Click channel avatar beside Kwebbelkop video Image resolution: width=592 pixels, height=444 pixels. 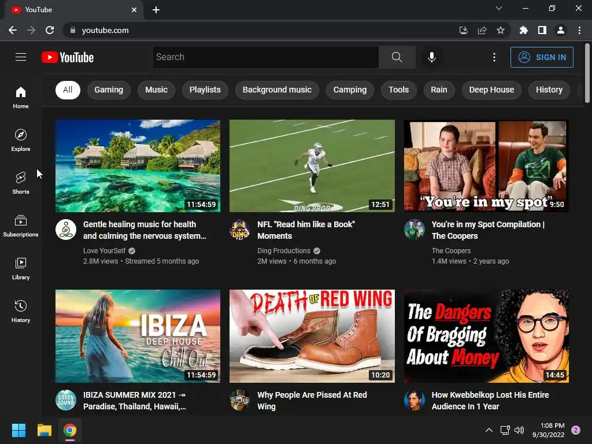(x=415, y=400)
